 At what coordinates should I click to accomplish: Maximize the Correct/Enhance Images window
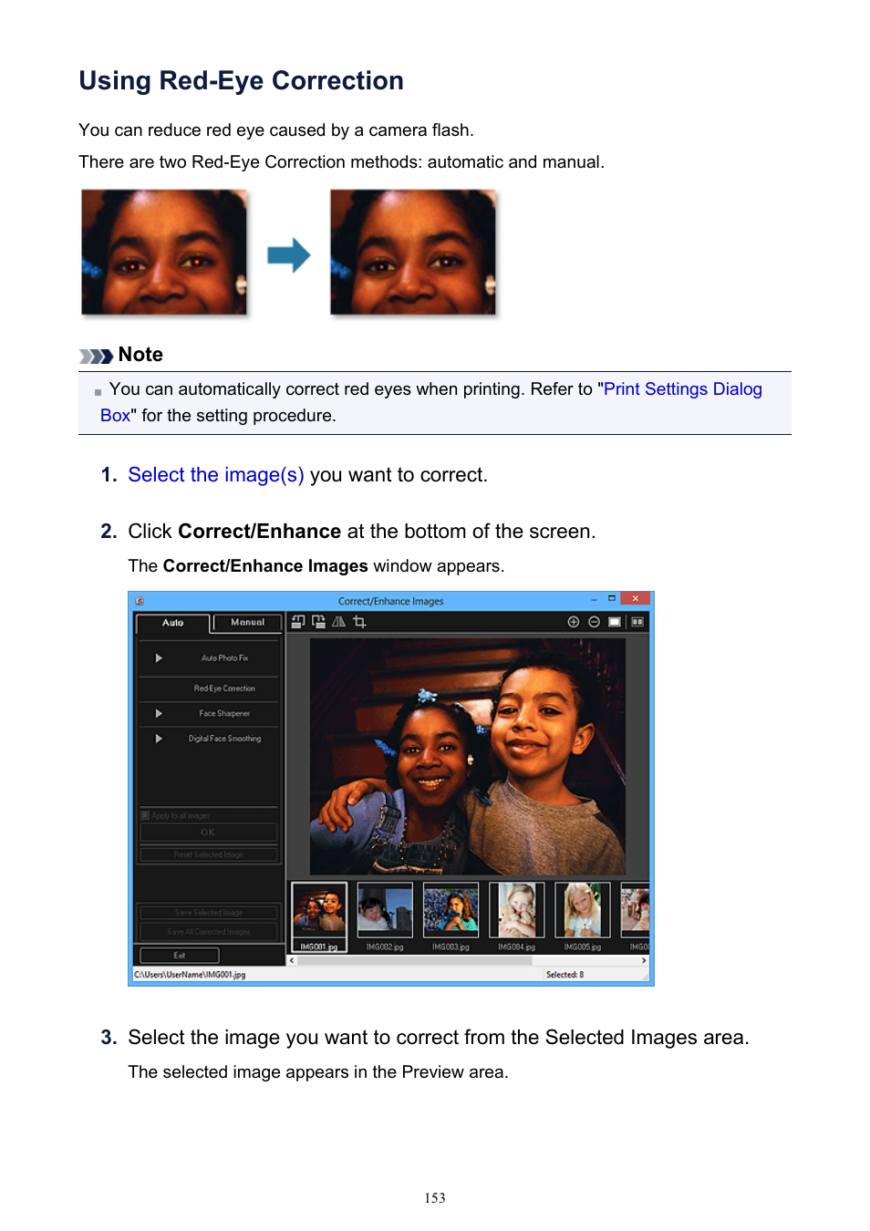(x=611, y=599)
